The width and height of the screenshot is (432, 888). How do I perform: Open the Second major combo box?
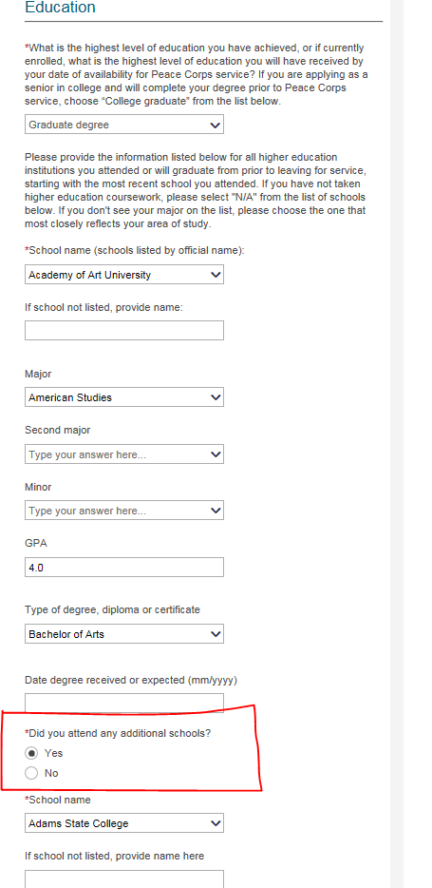pyautogui.click(x=124, y=454)
